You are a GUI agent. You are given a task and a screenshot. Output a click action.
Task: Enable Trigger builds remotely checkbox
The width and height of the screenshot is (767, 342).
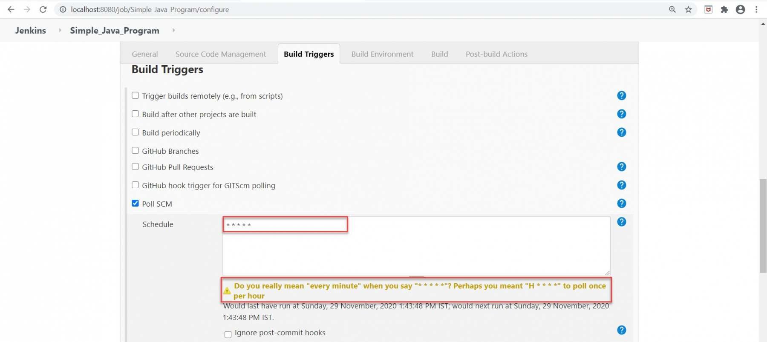[x=135, y=95]
